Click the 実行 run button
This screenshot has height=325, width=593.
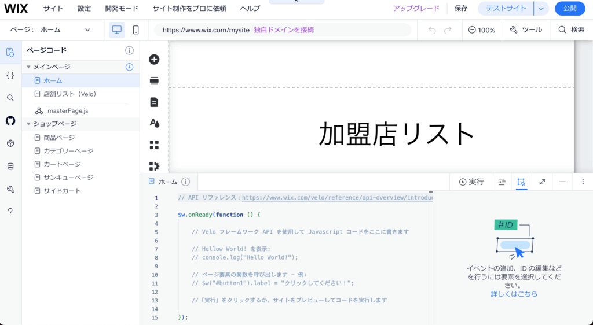click(471, 182)
